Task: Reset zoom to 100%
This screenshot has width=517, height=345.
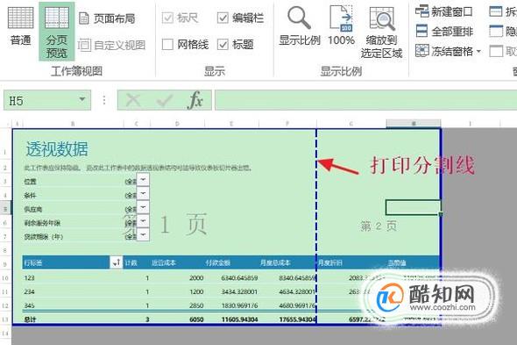Action: pyautogui.click(x=341, y=26)
